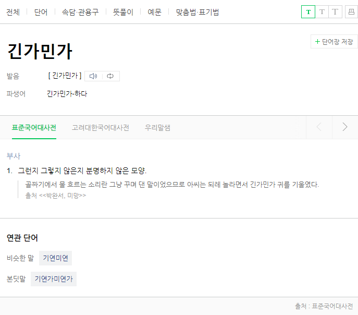358x315 pixels.
Task: Switch to 우리말샘 dictionary tab
Action: pyautogui.click(x=157, y=128)
